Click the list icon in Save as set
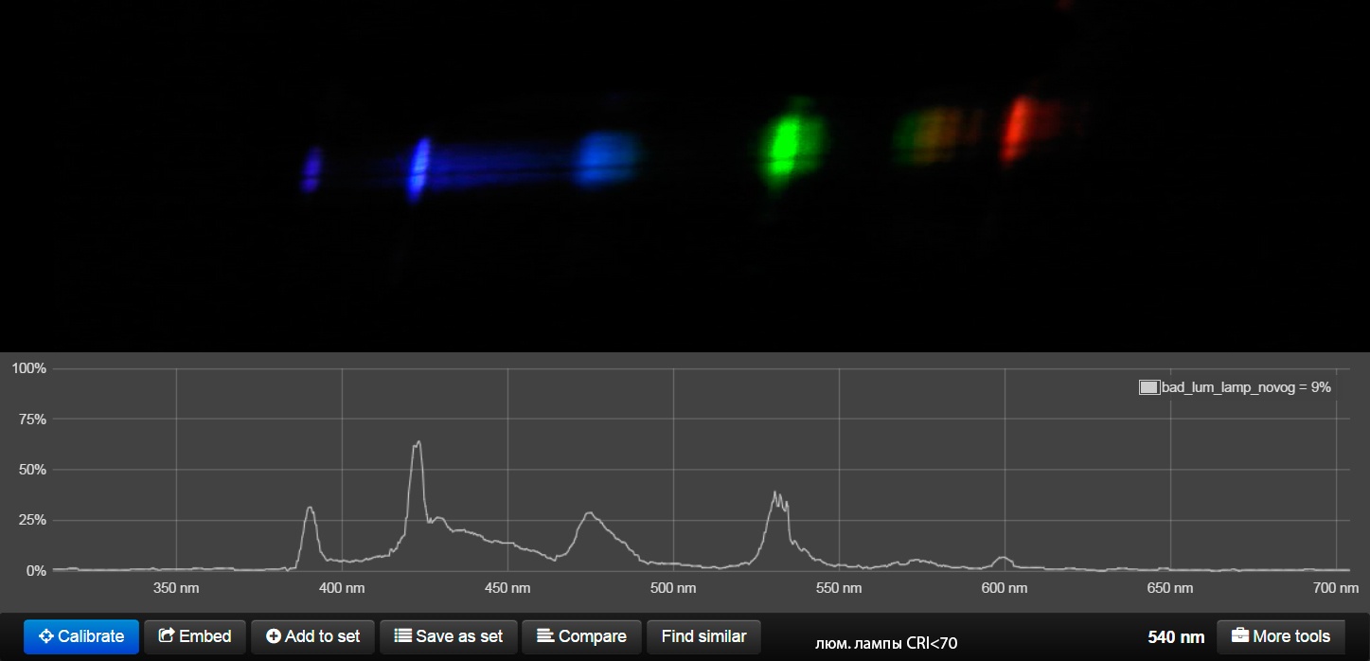This screenshot has height=661, width=1370. tap(402, 636)
